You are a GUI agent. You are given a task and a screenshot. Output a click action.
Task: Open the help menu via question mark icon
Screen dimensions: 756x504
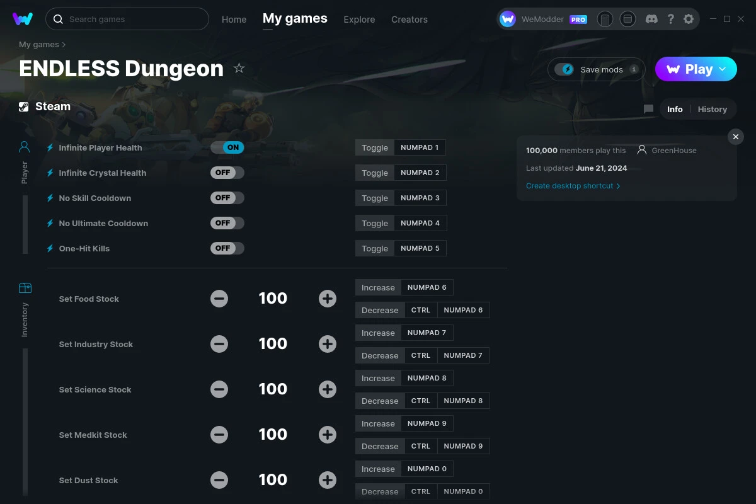(670, 19)
